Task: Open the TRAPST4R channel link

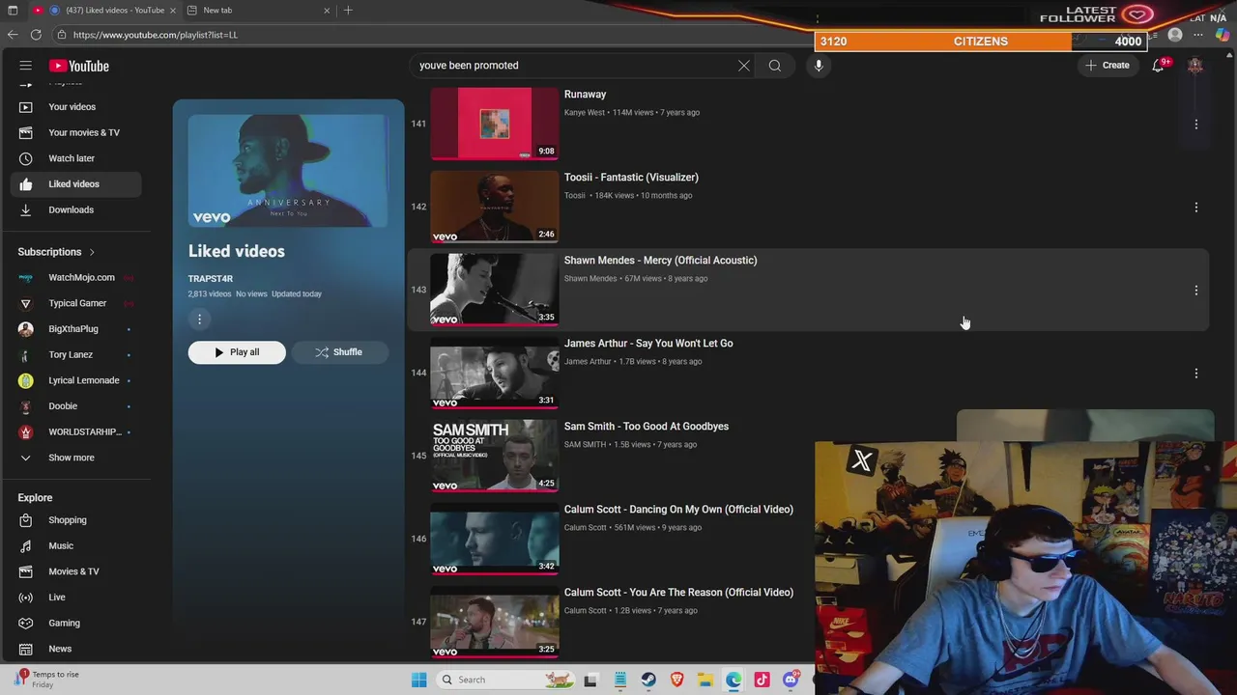Action: click(210, 278)
